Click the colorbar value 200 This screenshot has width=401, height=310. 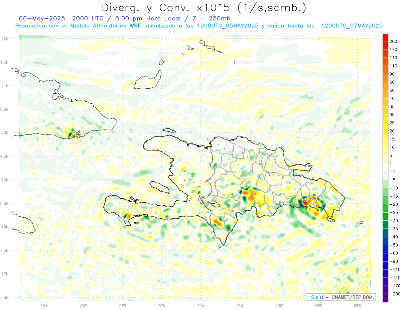393,41
